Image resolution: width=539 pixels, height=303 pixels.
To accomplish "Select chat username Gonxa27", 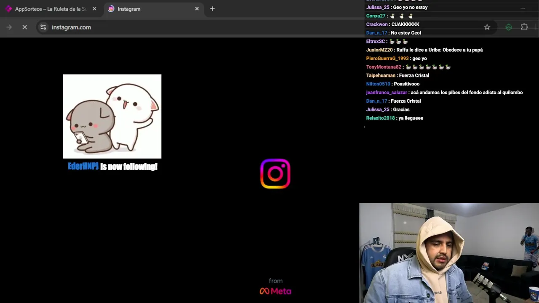I will coord(376,16).
